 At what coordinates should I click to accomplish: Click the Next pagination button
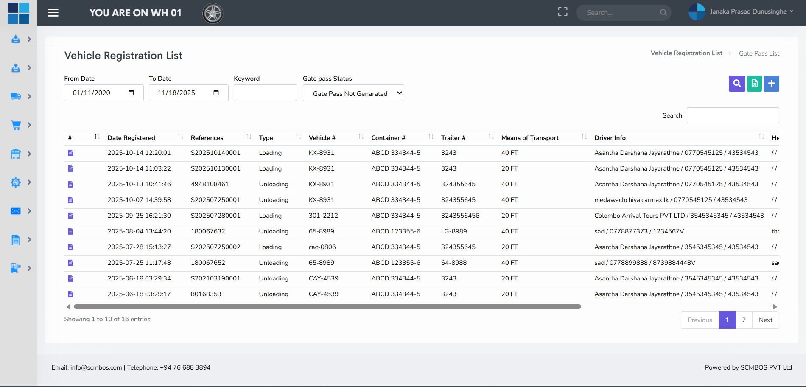pyautogui.click(x=765, y=320)
